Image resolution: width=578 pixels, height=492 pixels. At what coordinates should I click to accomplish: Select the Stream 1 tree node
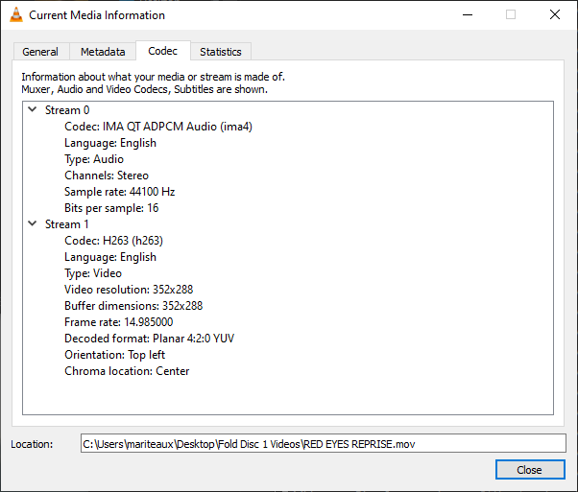(x=67, y=224)
